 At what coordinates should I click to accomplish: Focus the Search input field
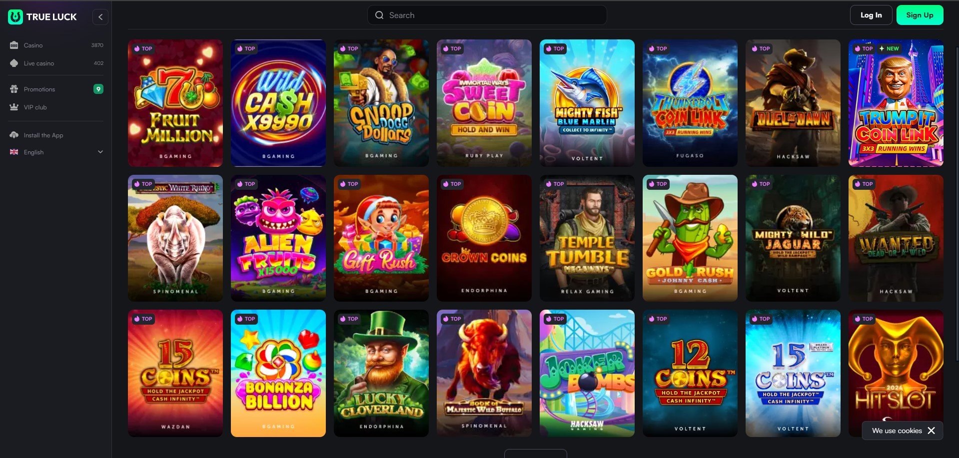[487, 15]
